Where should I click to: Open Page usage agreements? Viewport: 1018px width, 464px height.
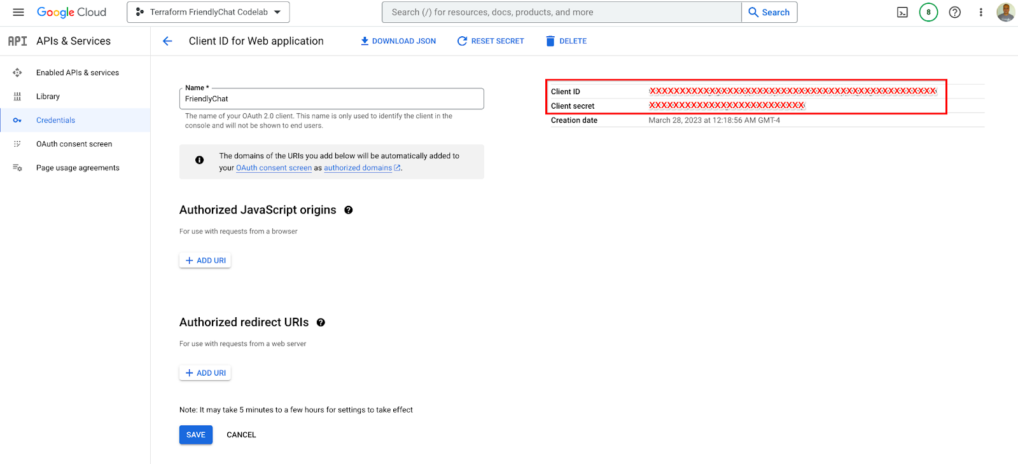(x=78, y=168)
